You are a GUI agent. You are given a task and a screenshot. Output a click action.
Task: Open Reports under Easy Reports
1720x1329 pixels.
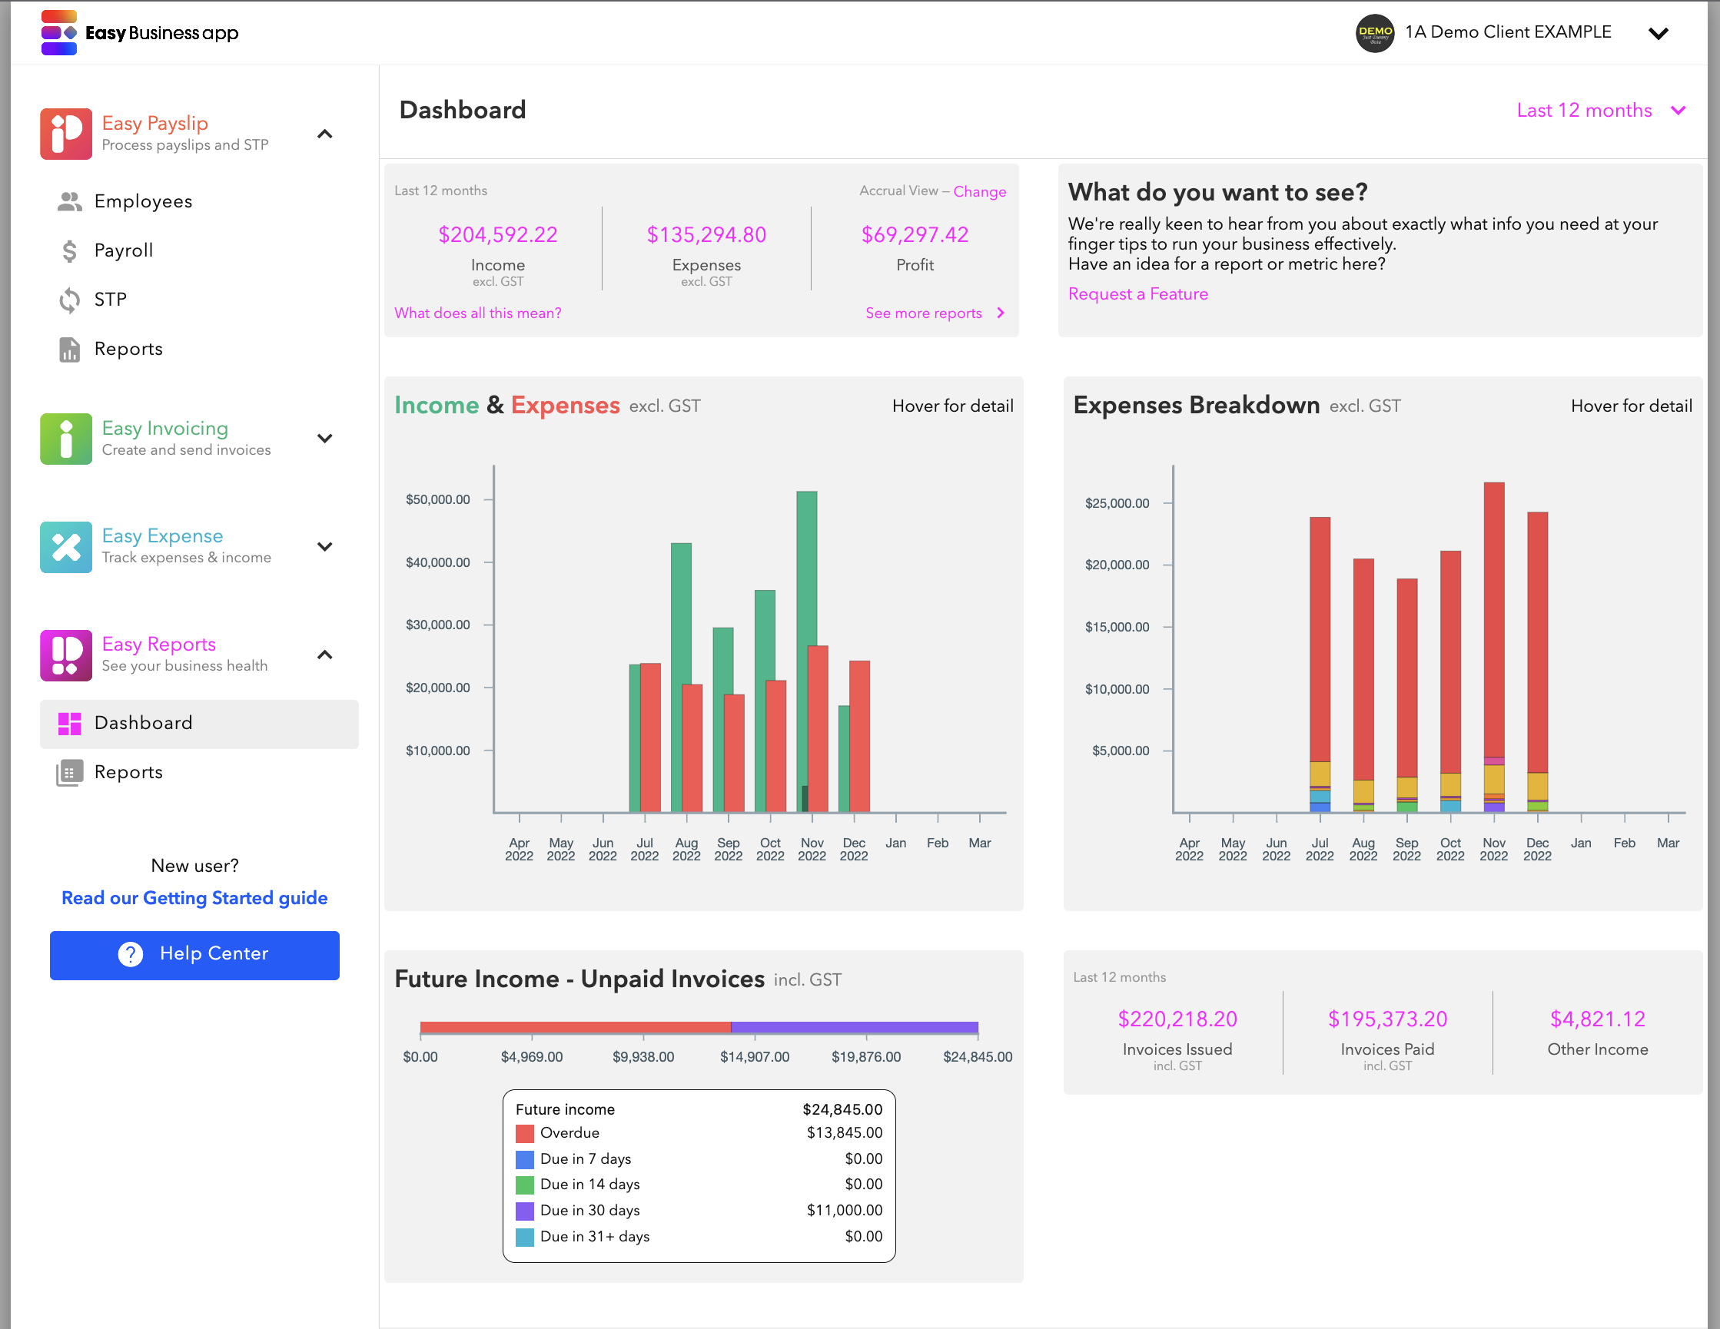point(128,772)
